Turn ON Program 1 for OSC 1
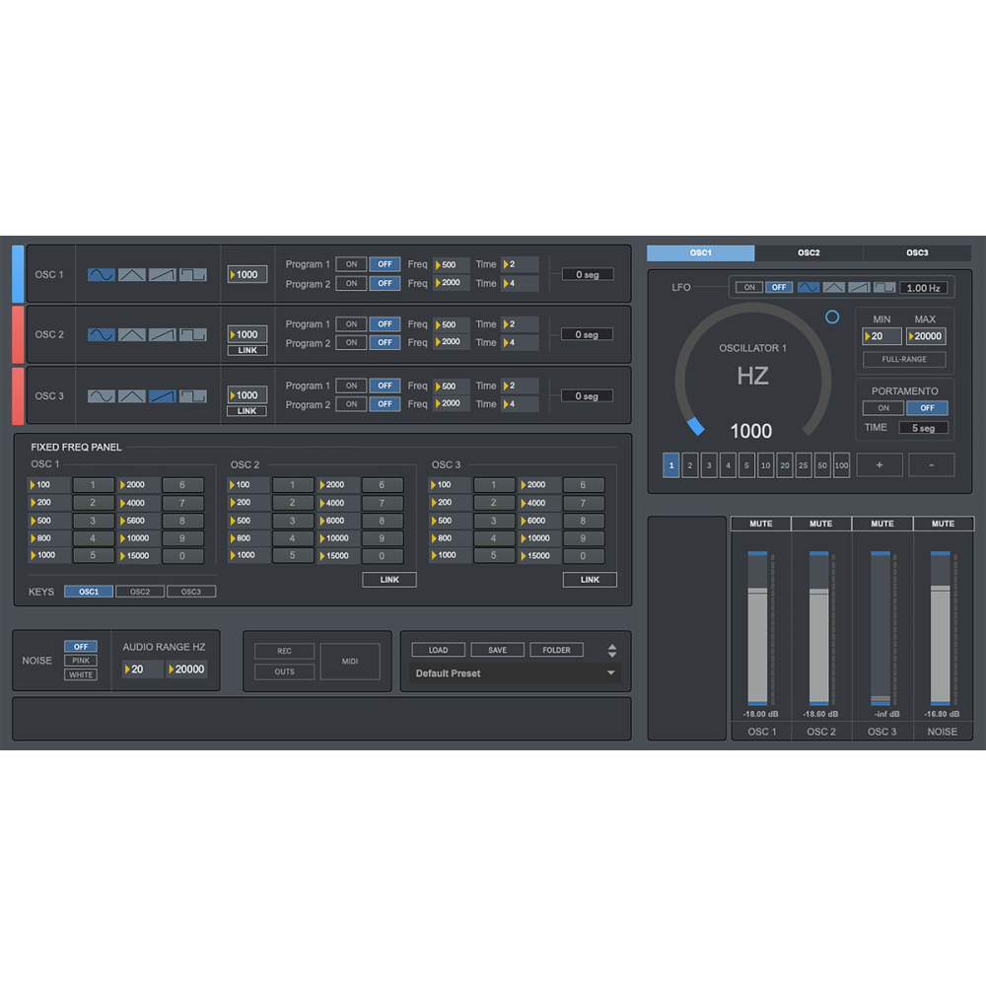The height and width of the screenshot is (986, 986). pos(351,264)
